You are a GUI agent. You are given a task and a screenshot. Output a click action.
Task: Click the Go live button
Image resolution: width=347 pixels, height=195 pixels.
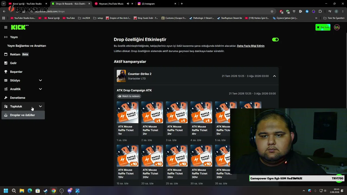click(x=323, y=27)
